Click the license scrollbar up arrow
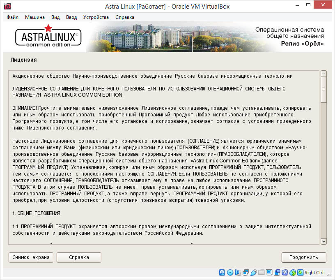Screen dimensions: 335x280 click(324, 74)
